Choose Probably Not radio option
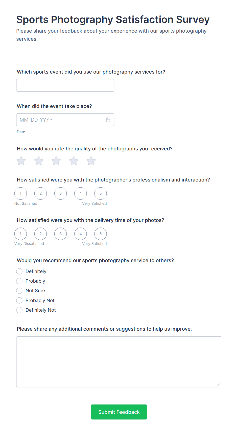Viewport: 235px width, 432px height. pos(19,301)
